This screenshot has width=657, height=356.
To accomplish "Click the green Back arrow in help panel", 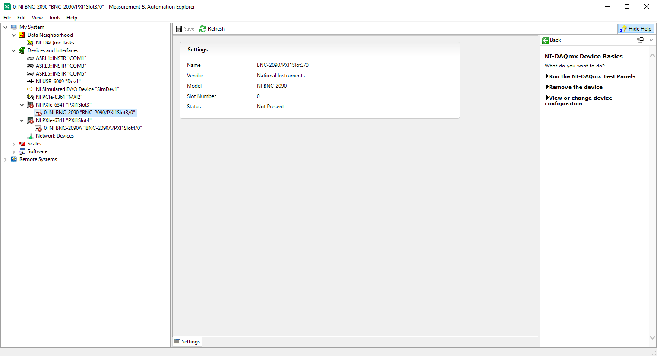I will point(546,40).
